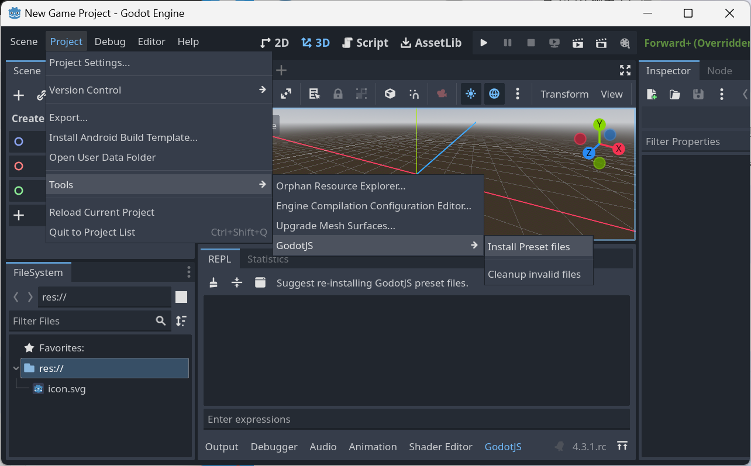Screen dimensions: 751x466
Task: Enable Movie Maker mode reel icon
Action: click(x=625, y=43)
